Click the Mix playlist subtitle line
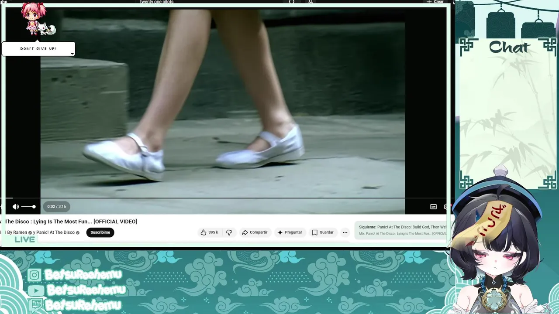Screen dimensions: 559x314 click(403, 234)
